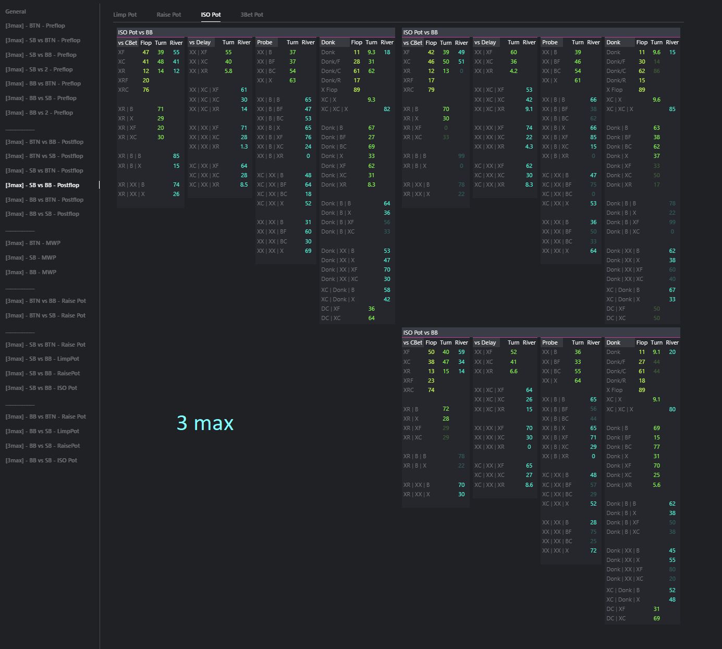The image size is (722, 649).
Task: Switch to the Raise Pot tab
Action: (168, 15)
